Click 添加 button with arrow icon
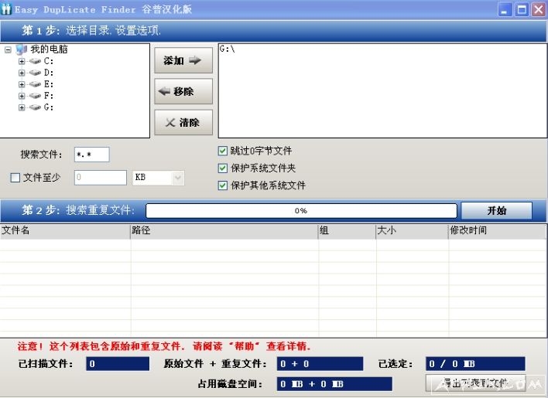 pos(183,60)
